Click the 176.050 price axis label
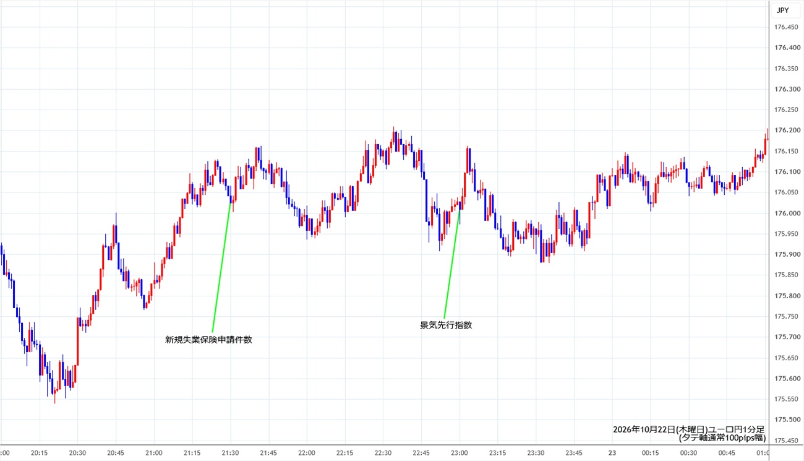The height and width of the screenshot is (461, 804). 786,193
